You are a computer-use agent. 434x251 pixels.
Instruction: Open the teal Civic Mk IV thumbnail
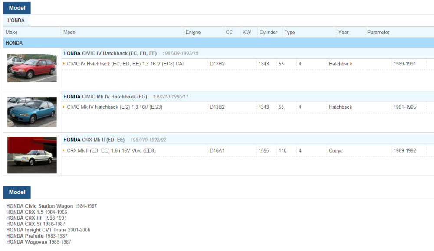[x=32, y=111]
